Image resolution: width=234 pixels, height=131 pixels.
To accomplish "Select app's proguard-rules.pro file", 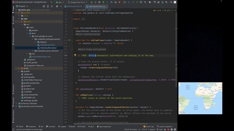I will (35, 65).
